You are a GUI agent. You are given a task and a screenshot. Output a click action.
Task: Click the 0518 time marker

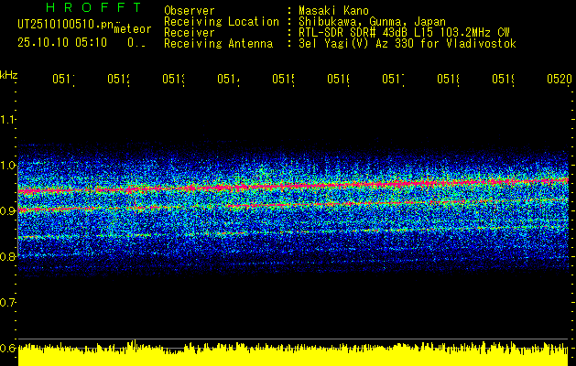pos(449,80)
